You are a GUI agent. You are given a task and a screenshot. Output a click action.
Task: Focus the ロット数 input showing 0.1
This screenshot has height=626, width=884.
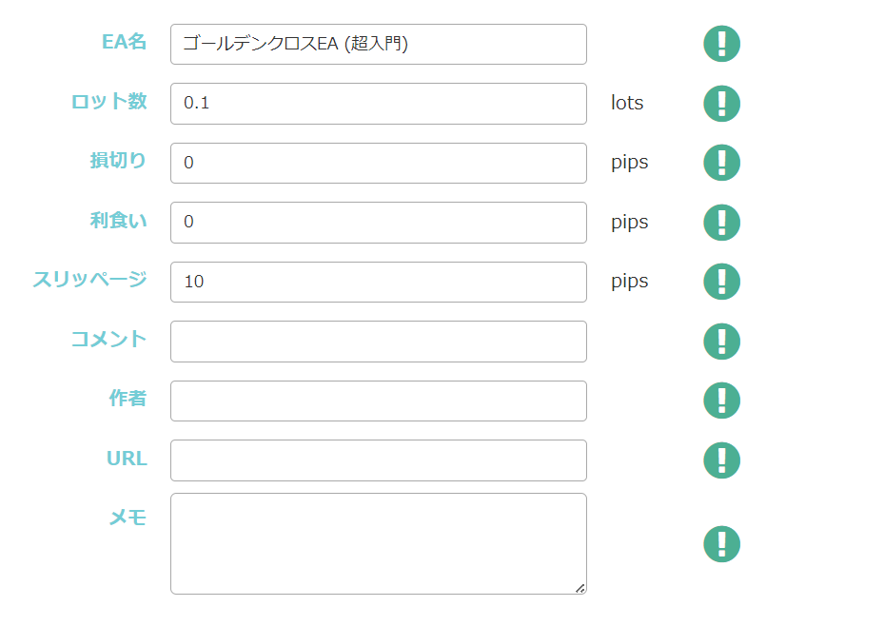(378, 103)
